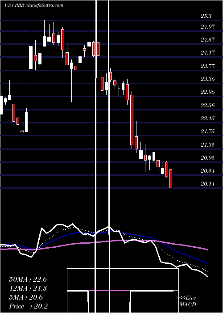This screenshot has width=223, height=313.
Task: Click the tall red candlestick dropping to 21.35
Action: 132,120
